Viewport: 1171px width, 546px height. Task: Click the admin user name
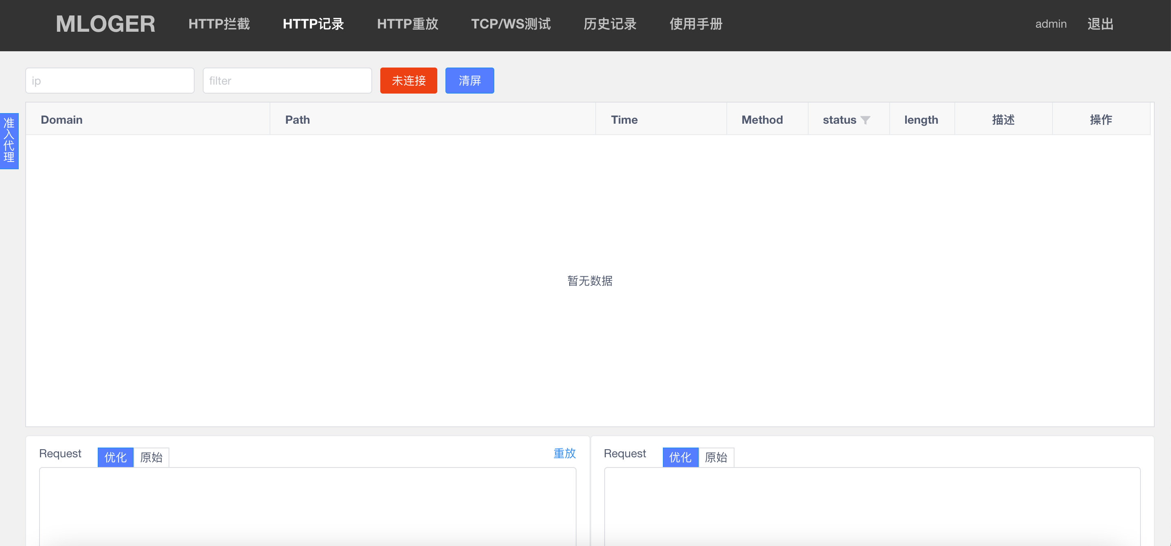1050,24
